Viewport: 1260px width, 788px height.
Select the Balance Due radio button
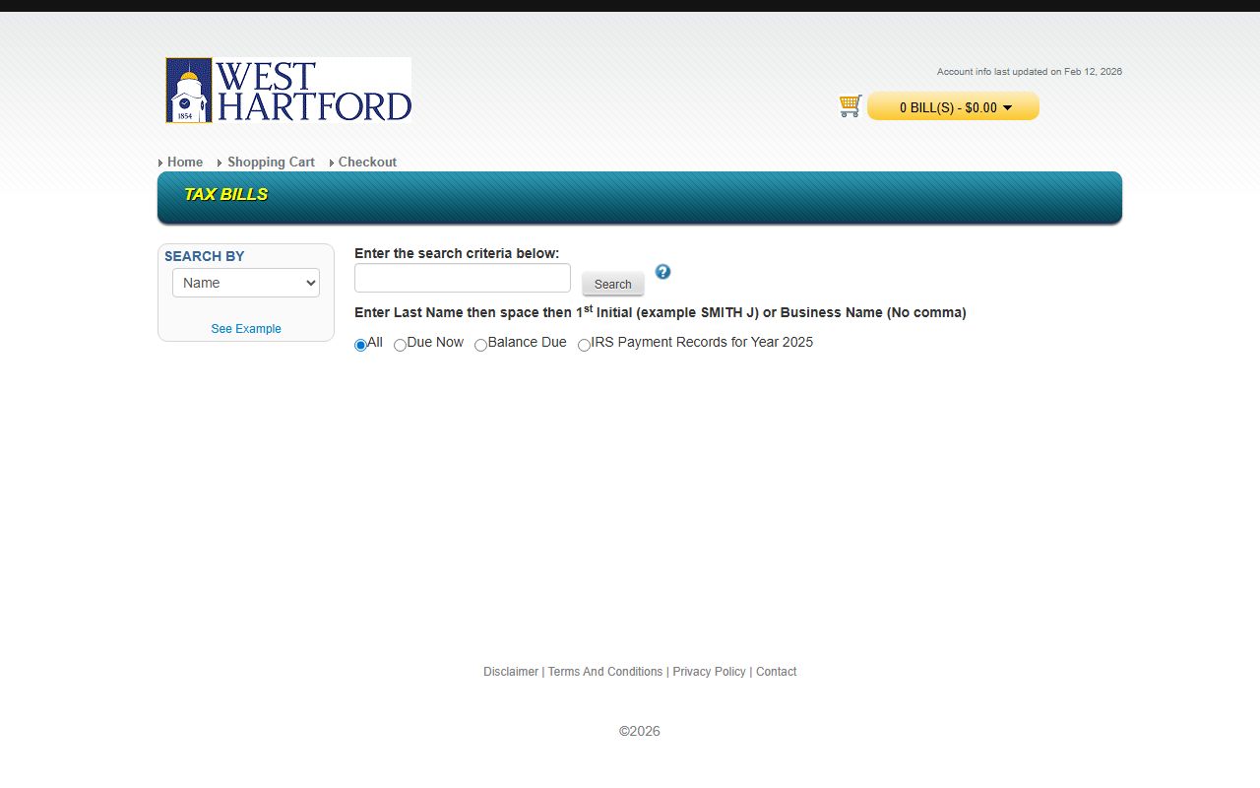(480, 345)
